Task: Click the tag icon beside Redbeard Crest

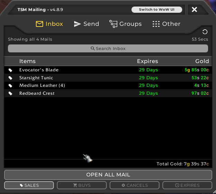Action: coord(10,93)
